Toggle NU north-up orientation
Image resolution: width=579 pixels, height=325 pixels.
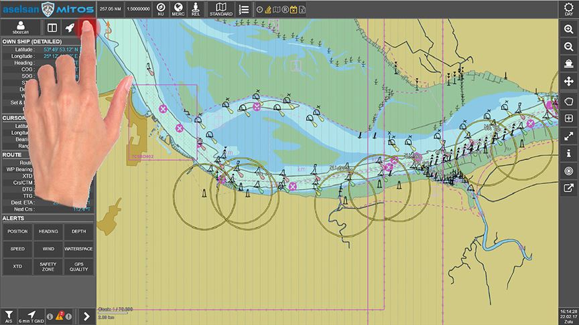pos(160,9)
